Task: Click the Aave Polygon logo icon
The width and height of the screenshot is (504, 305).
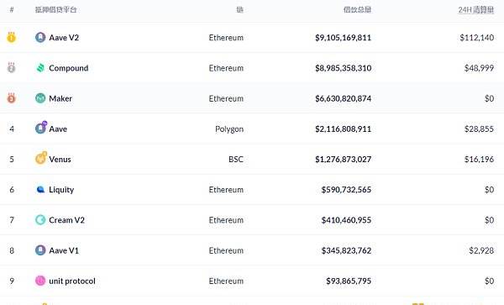Action: 41,128
